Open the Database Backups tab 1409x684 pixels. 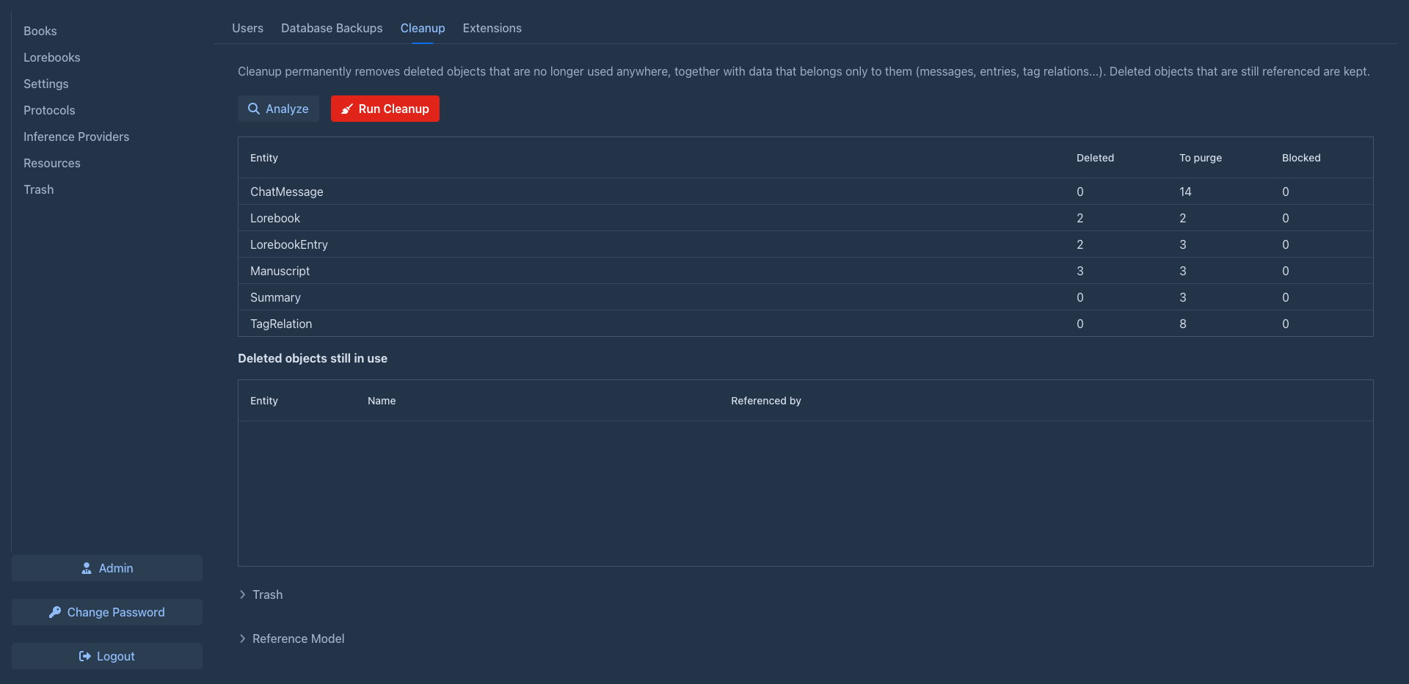point(332,28)
